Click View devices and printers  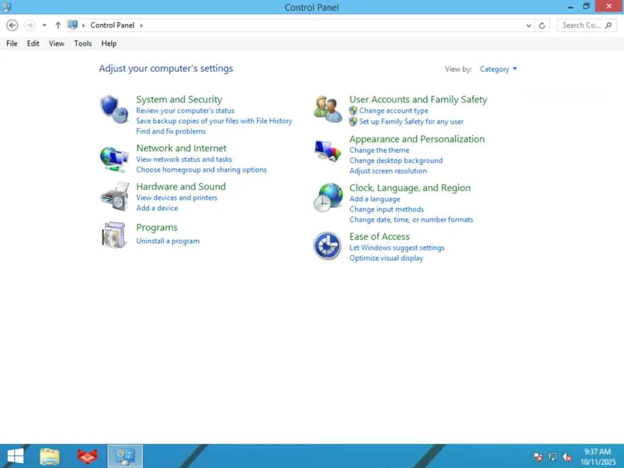click(177, 198)
